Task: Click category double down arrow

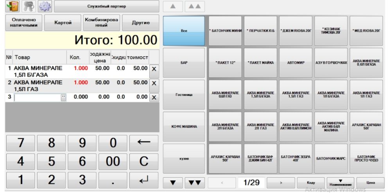Action: [x=195, y=183]
